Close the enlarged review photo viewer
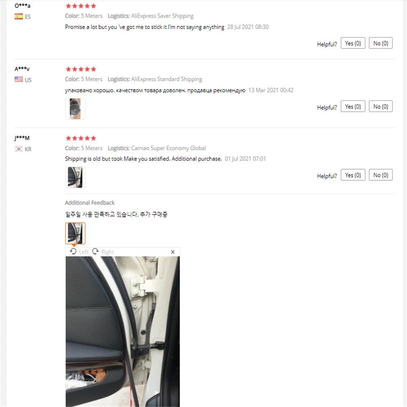 [173, 252]
